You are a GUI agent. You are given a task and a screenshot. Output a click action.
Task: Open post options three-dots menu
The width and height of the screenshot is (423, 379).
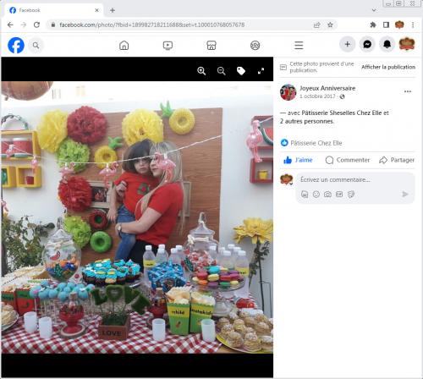pos(408,91)
